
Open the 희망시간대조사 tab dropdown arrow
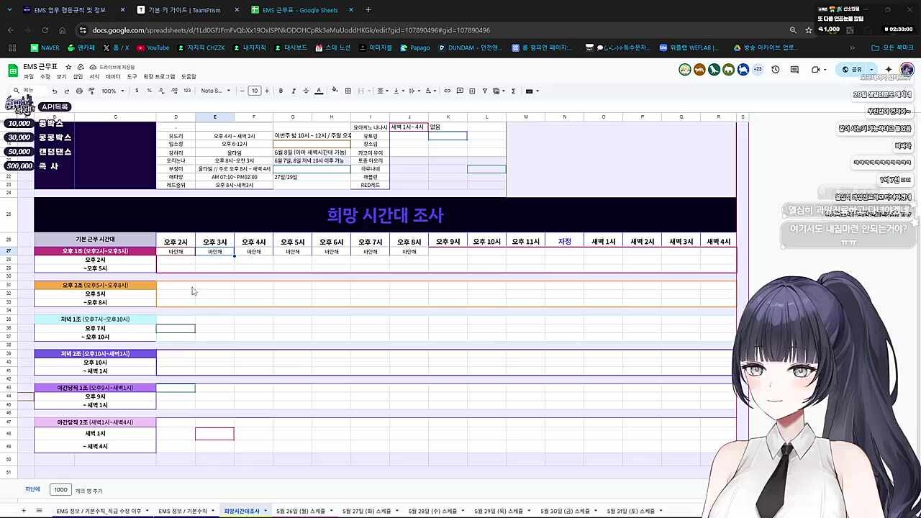click(265, 511)
